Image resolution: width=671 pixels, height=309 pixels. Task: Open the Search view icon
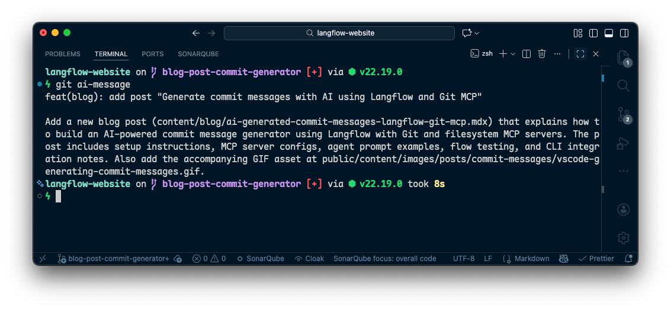(623, 86)
